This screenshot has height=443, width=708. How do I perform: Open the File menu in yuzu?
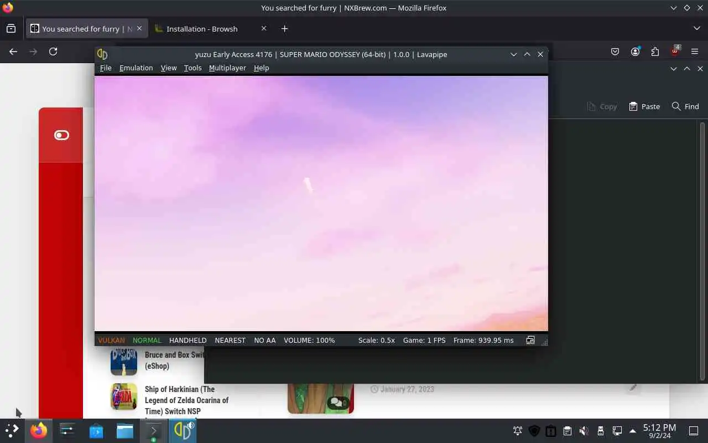[x=106, y=68]
